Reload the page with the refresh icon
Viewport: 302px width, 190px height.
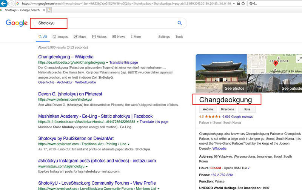243,3
